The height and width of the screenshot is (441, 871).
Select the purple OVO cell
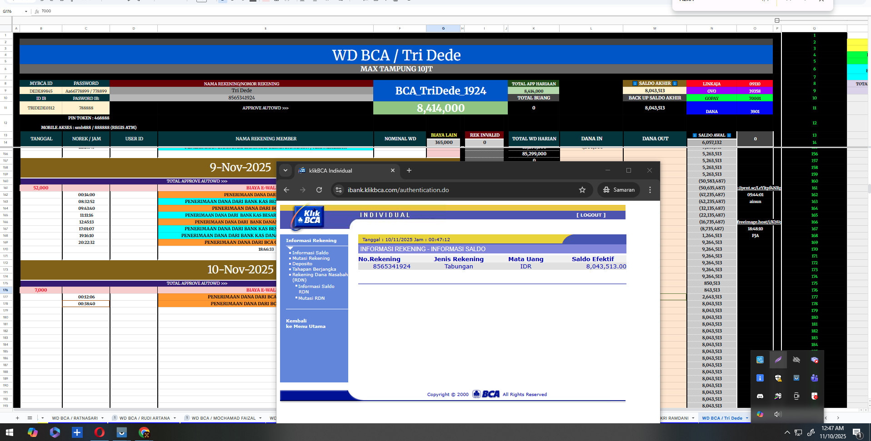(711, 91)
